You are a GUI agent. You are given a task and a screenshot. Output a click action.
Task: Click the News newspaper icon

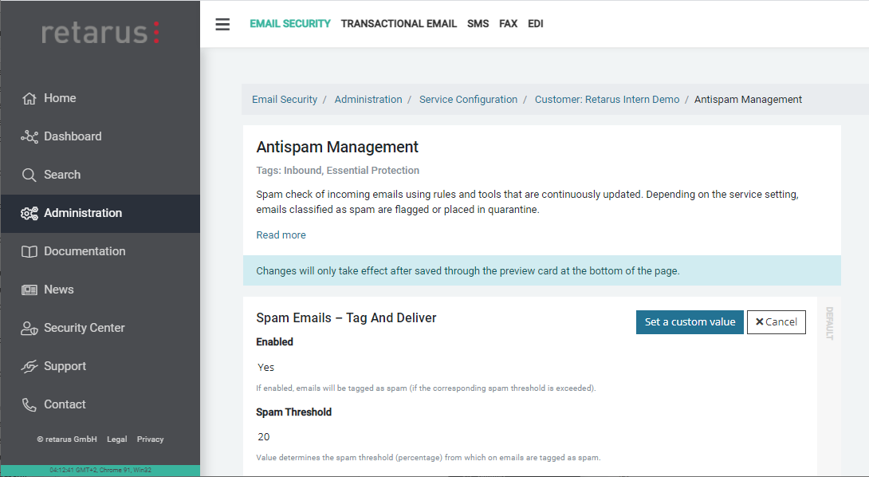pos(29,290)
